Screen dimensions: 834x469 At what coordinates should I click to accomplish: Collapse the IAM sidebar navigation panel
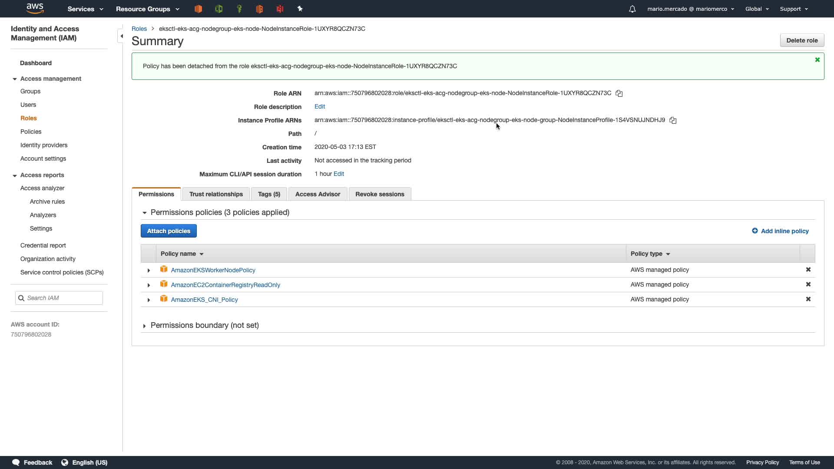click(x=121, y=36)
